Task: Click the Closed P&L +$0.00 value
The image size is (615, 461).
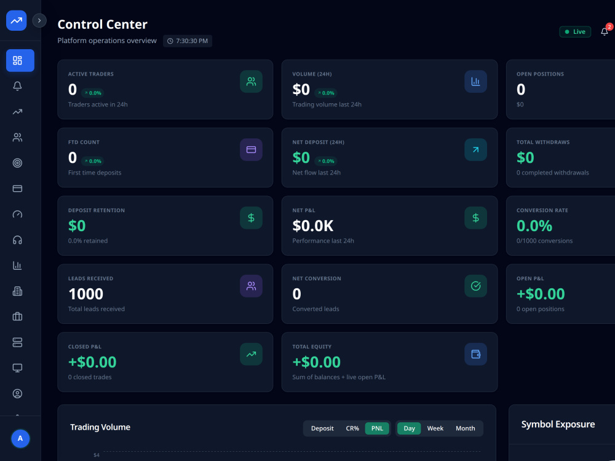Action: pos(92,362)
